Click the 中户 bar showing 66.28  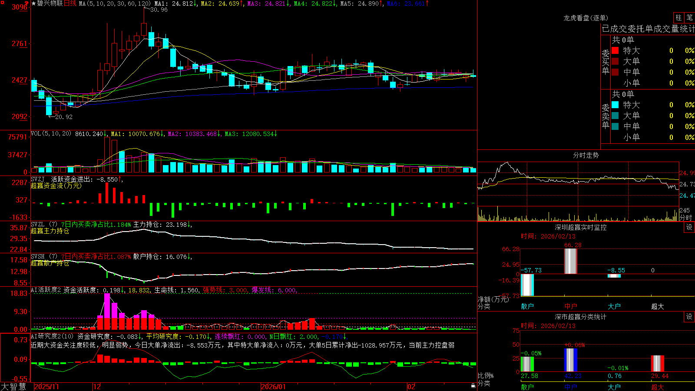tap(571, 261)
